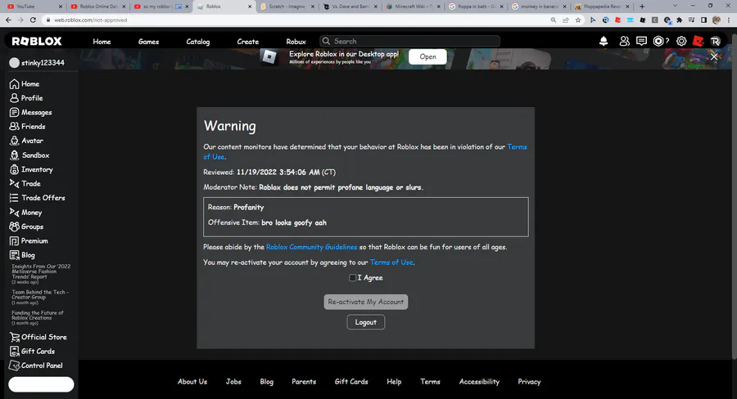Click the Trade arrows icon in sidebar

[14, 183]
